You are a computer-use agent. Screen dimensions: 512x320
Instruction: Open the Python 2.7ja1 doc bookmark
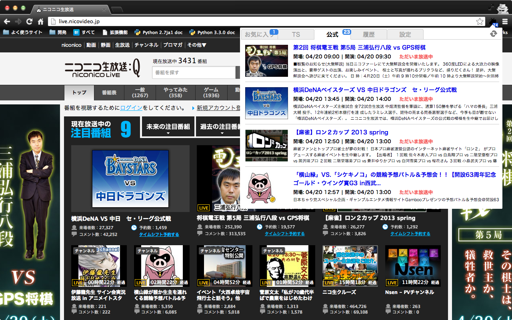click(158, 32)
